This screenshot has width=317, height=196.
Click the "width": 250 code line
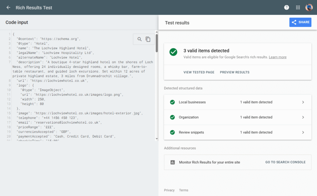(33, 99)
